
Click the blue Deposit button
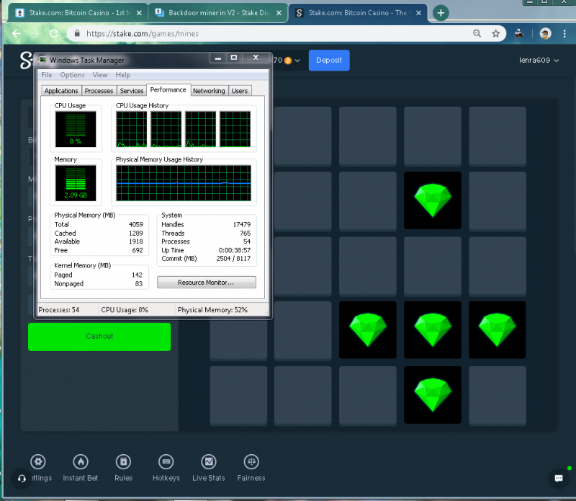[329, 61]
